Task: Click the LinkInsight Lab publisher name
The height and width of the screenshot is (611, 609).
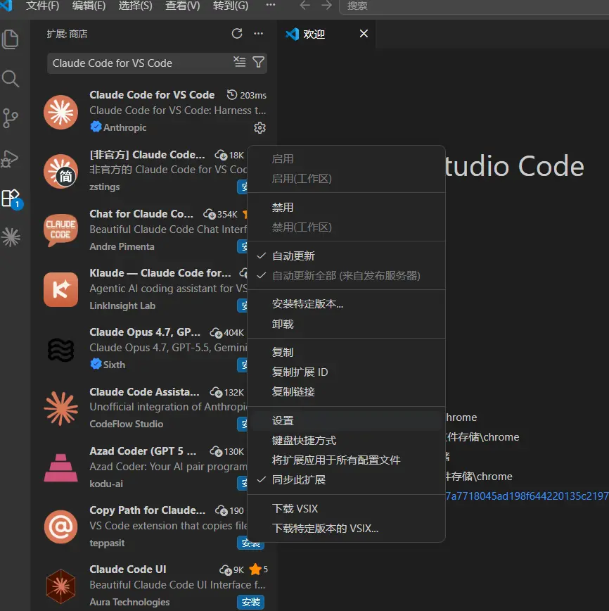Action: [x=122, y=306]
